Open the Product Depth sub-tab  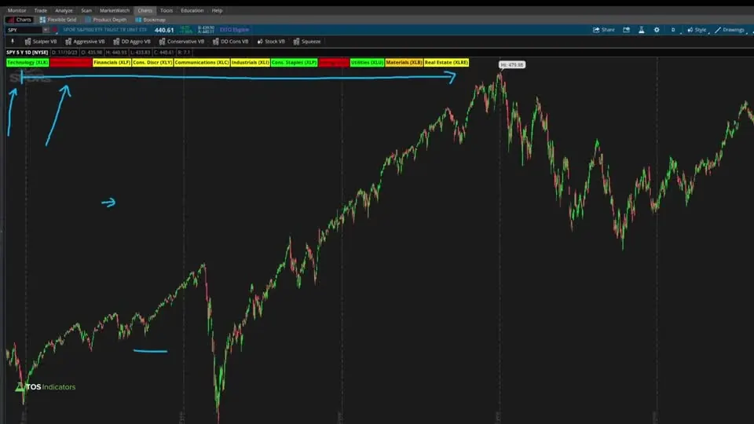click(x=105, y=20)
